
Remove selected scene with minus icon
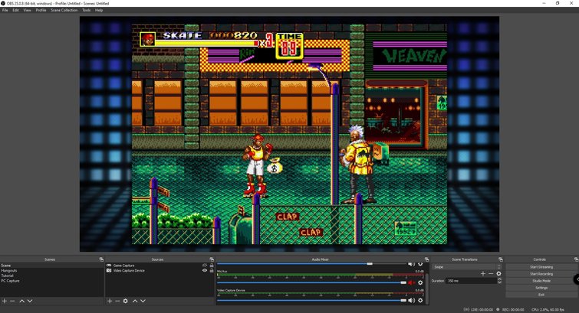(12, 302)
